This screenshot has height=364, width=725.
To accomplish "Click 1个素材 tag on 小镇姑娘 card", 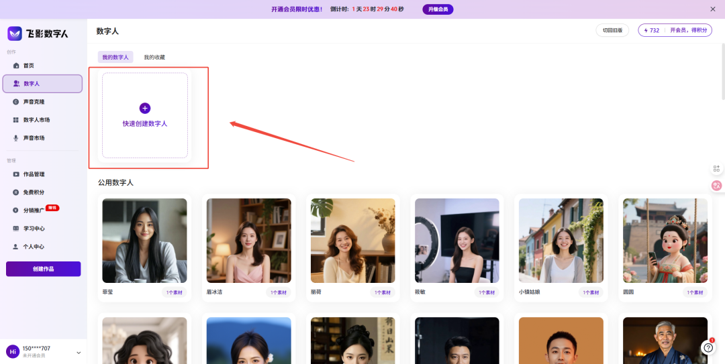I will [591, 292].
